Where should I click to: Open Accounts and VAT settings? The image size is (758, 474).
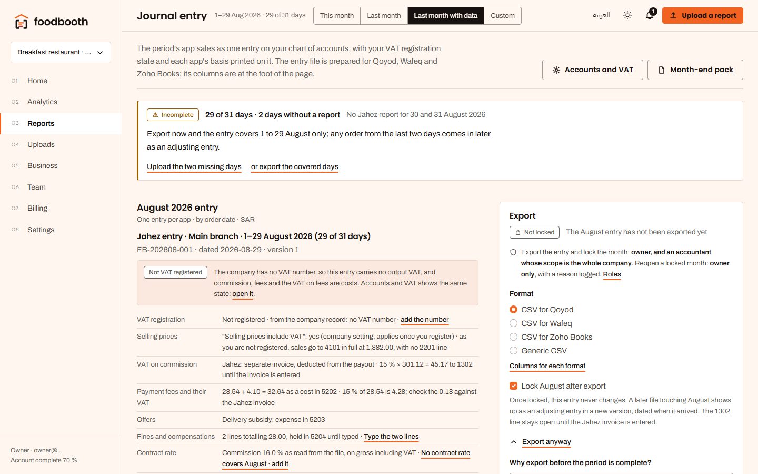[x=593, y=70]
